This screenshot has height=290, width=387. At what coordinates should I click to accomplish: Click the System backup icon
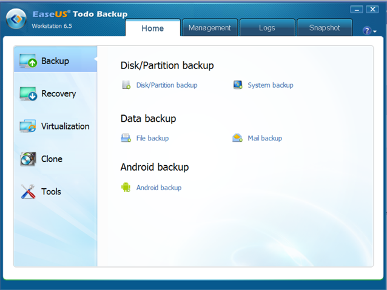coord(238,85)
